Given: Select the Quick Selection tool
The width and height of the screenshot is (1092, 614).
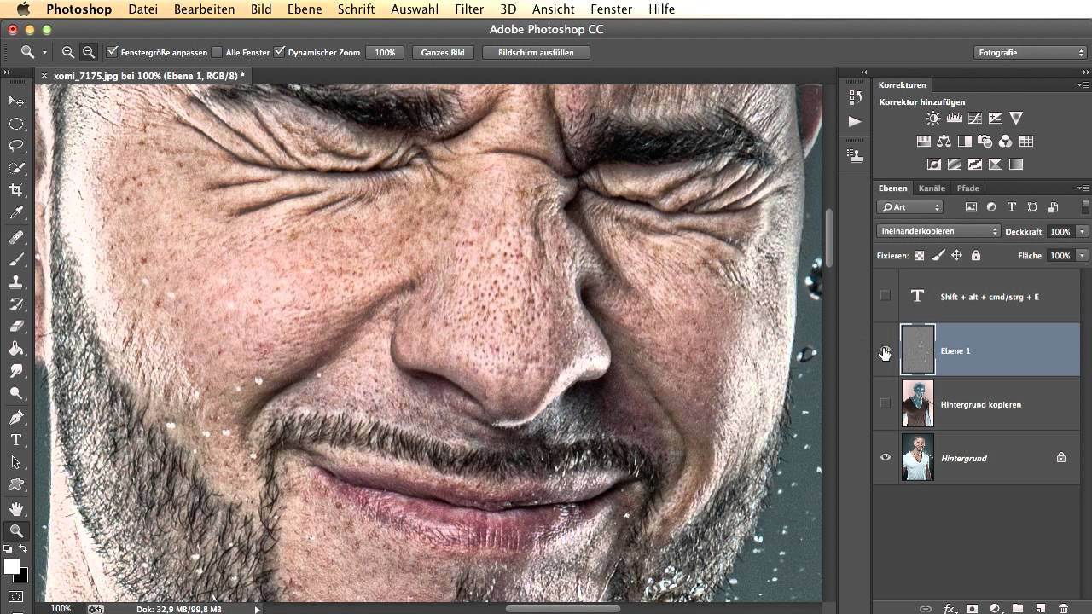Looking at the screenshot, I should click(x=15, y=168).
